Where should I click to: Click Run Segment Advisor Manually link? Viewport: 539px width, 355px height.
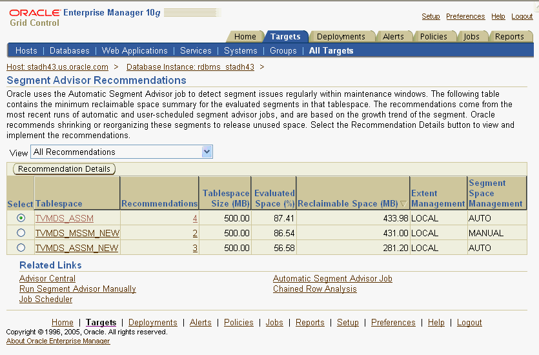[77, 289]
